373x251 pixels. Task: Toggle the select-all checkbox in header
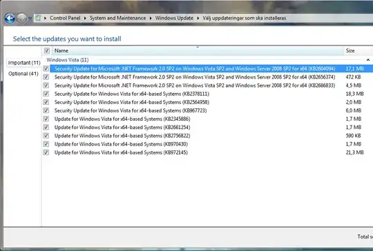47,50
